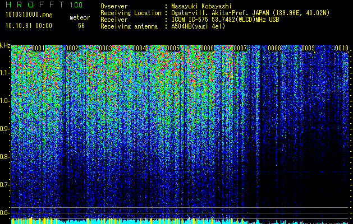Image resolution: width=353 pixels, height=224 pixels.
Task: Click the 0002 minute marker
Action: point(72,48)
